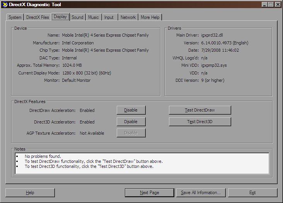Show the More Help tab
The height and width of the screenshot is (203, 283).
point(150,17)
